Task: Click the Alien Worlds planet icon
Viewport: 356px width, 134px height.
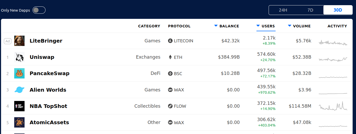Action: 19,90
